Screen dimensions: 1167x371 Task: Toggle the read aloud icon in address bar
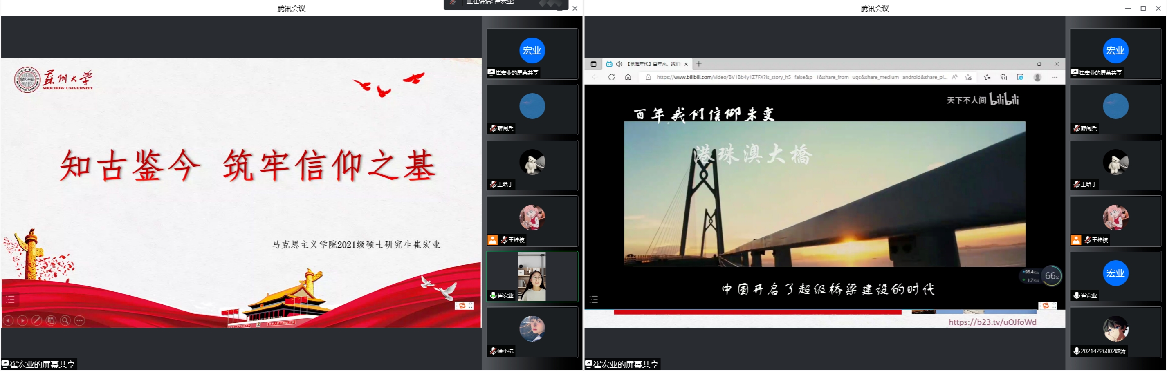954,77
